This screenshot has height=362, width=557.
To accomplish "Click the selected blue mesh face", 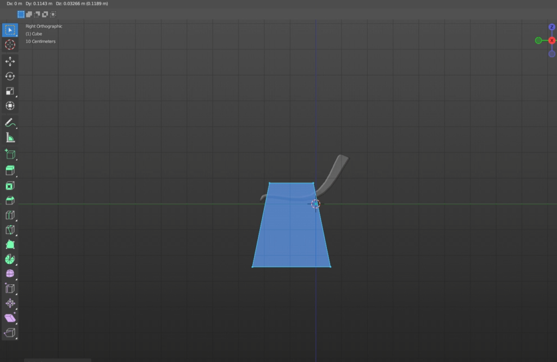I will click(x=288, y=233).
